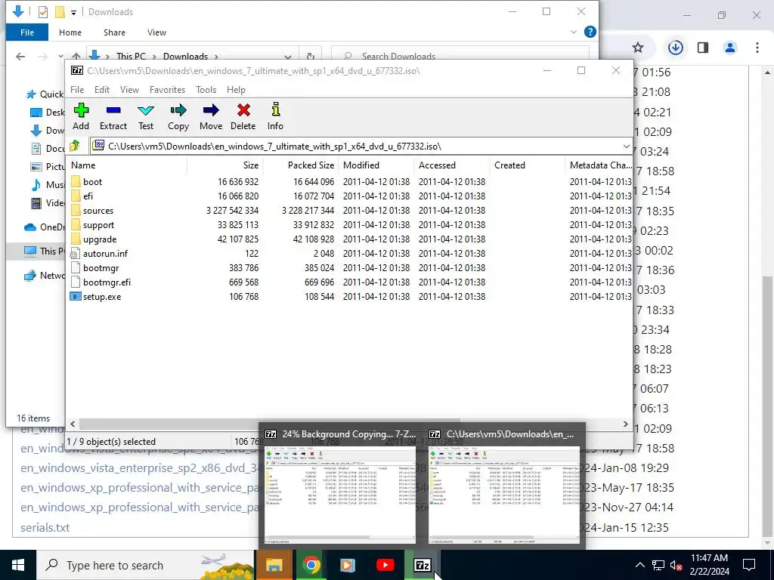Click the autorun.inf file icon

[x=75, y=254]
